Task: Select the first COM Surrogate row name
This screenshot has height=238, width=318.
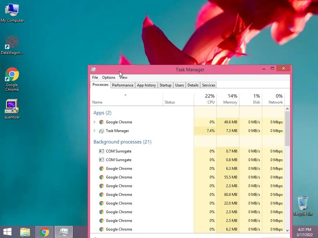Action: (119, 151)
